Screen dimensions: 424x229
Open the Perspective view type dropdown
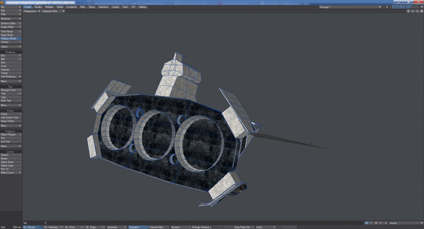click(x=32, y=11)
